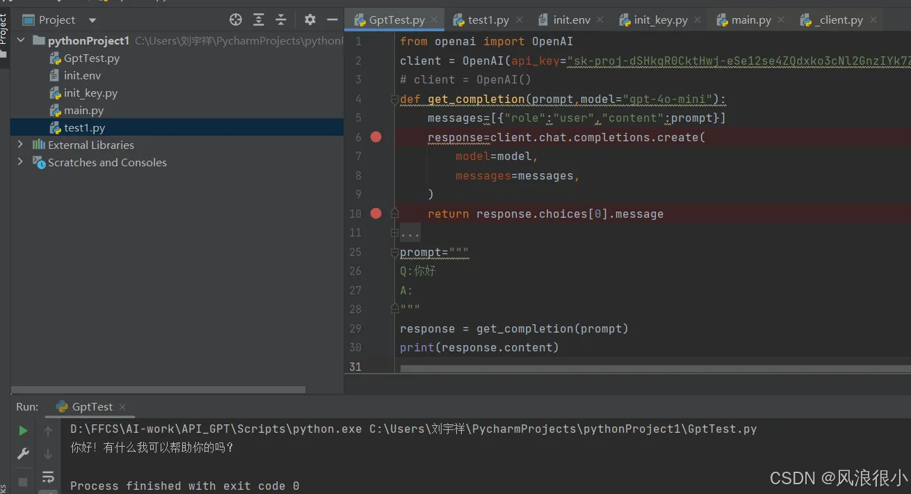Viewport: 911px width, 494px height.
Task: Remove breakpoint on line 6
Action: coord(376,137)
